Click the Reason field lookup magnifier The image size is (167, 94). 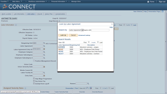coord(88,84)
